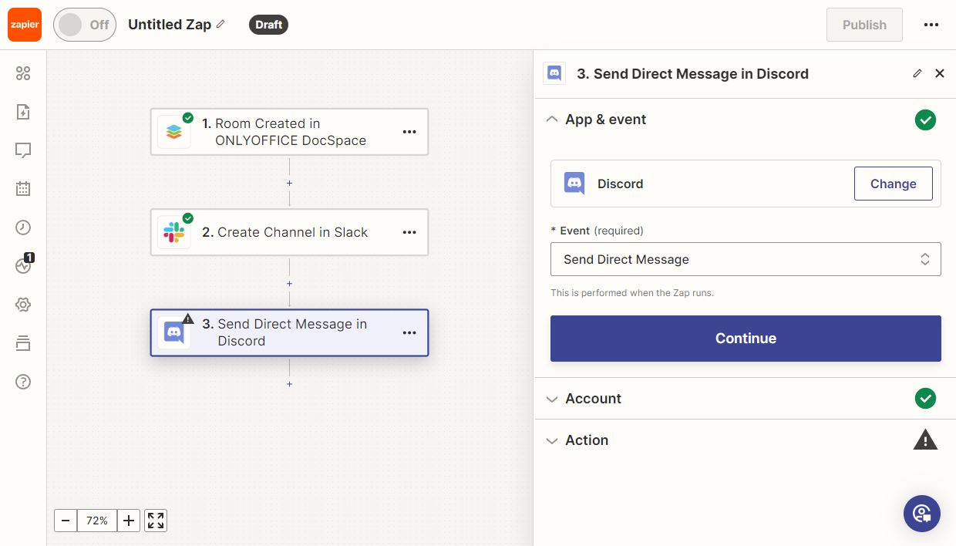Image resolution: width=956 pixels, height=546 pixels.
Task: Open the apps grid icon in sidebar
Action: [23, 73]
